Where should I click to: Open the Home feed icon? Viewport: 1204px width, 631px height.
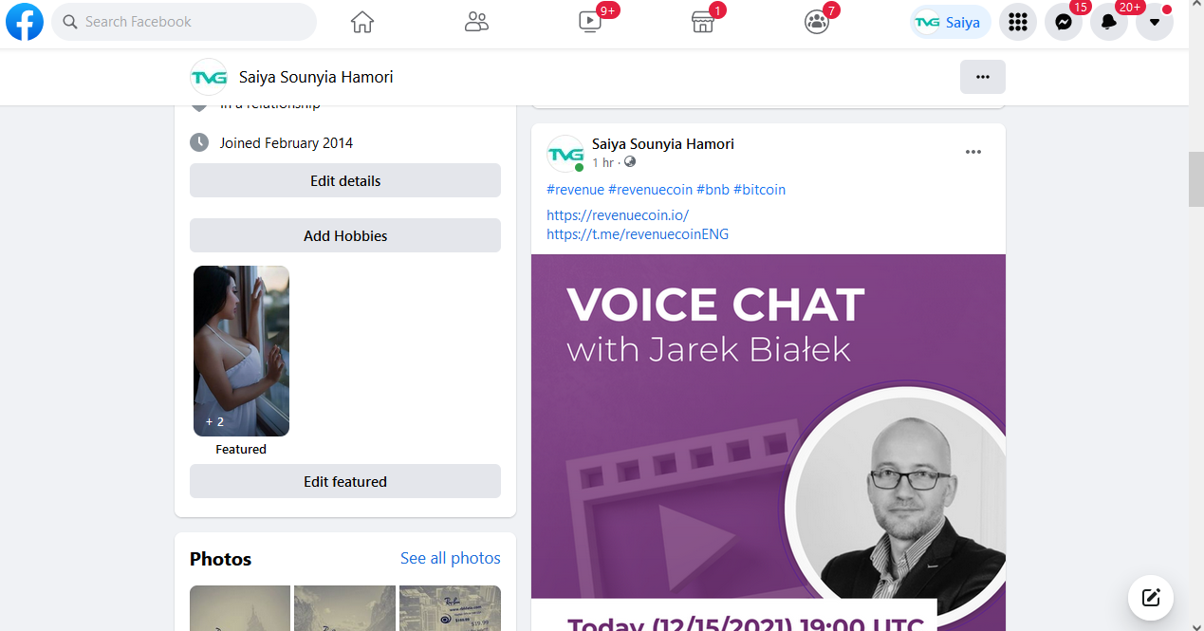pyautogui.click(x=362, y=22)
